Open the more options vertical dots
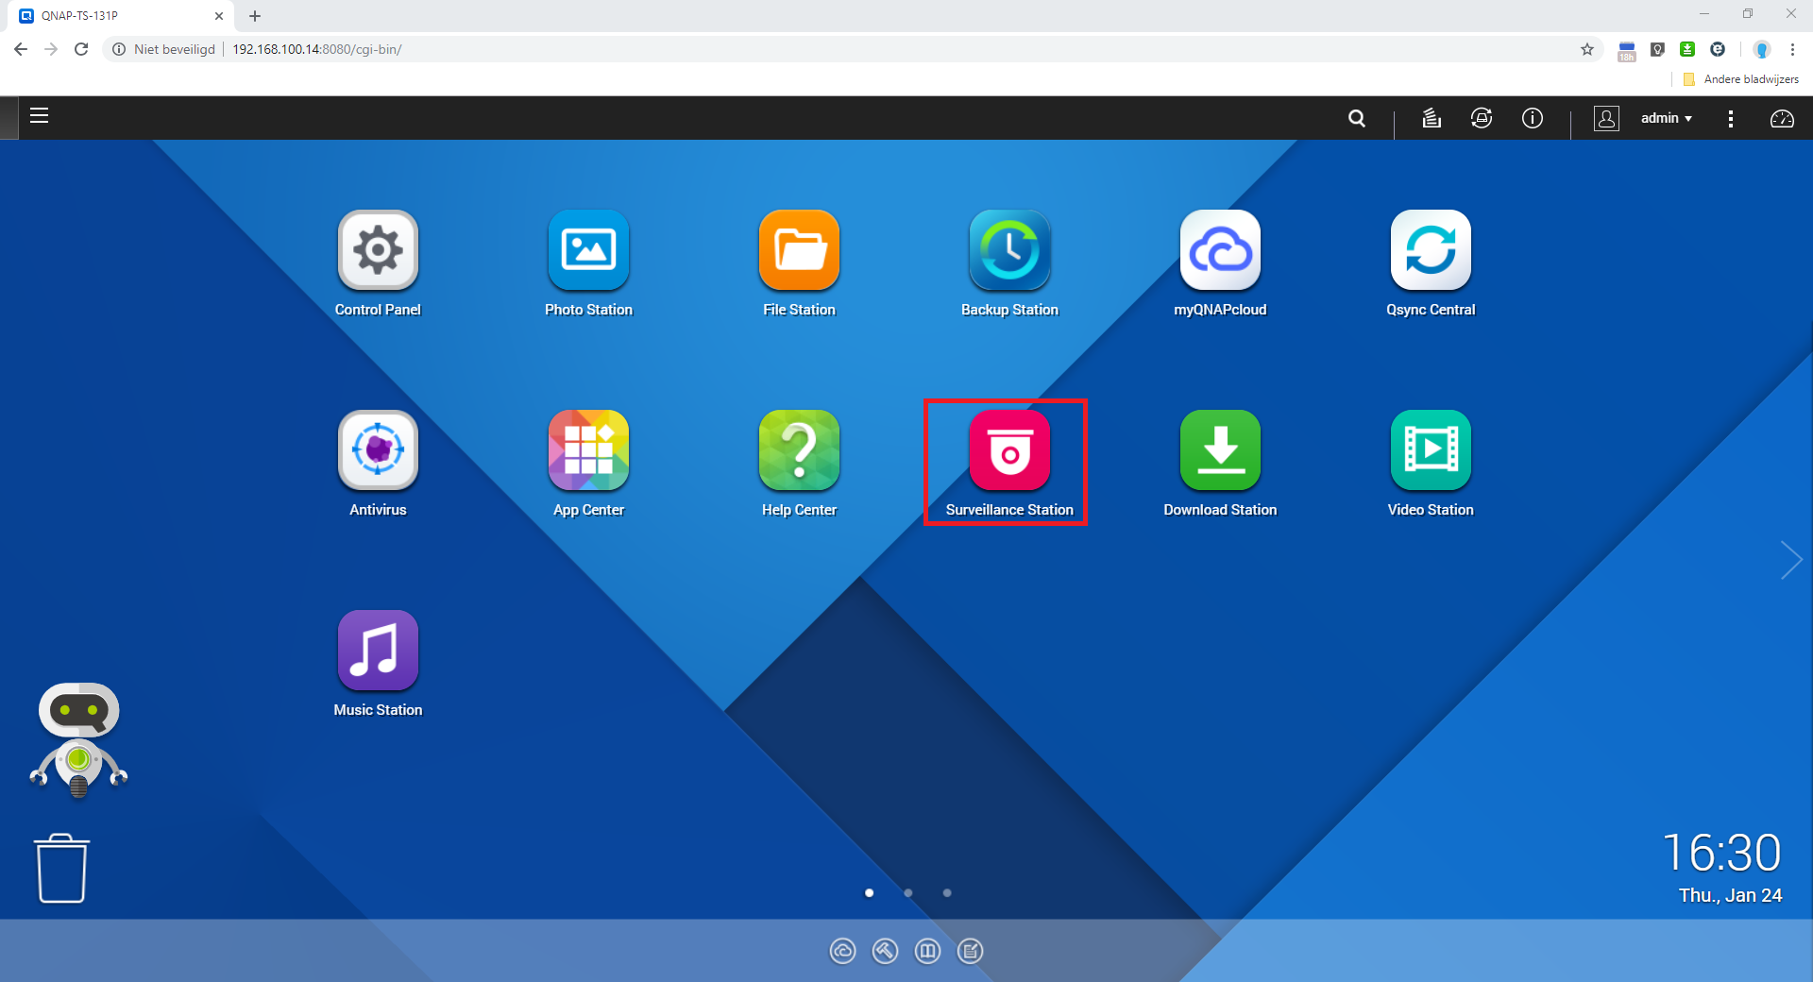1813x982 pixels. (x=1730, y=118)
